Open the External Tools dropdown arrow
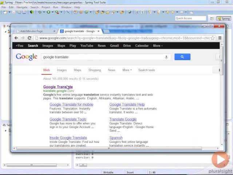The width and height of the screenshot is (233, 175). point(61,12)
